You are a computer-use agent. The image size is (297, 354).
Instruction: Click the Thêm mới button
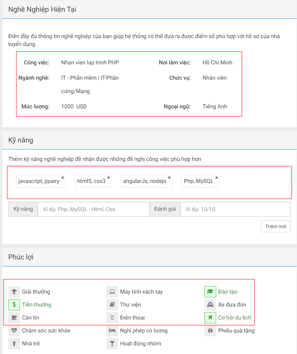[x=275, y=226]
